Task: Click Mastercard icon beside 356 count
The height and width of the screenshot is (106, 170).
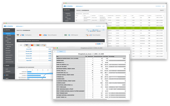Action: (x=40, y=35)
